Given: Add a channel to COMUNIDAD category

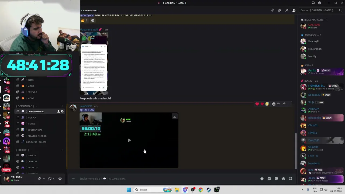Looking at the screenshot, I should 62,106.
